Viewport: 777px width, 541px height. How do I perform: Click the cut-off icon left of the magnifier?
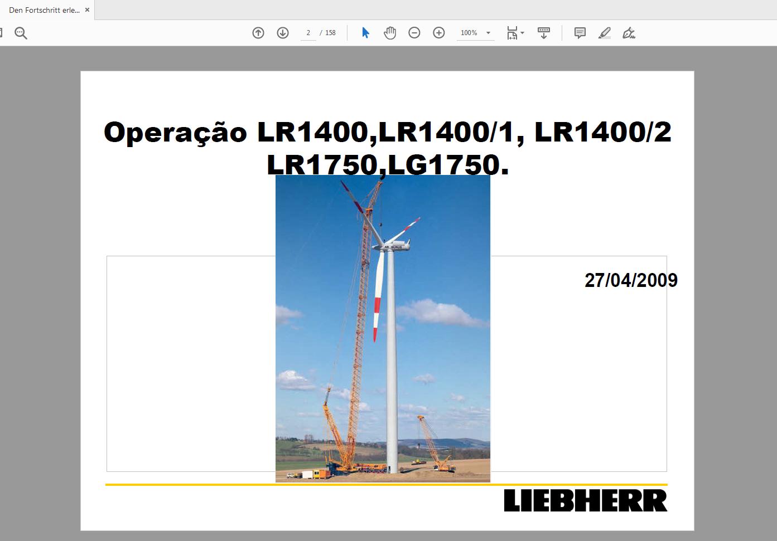pos(1,33)
